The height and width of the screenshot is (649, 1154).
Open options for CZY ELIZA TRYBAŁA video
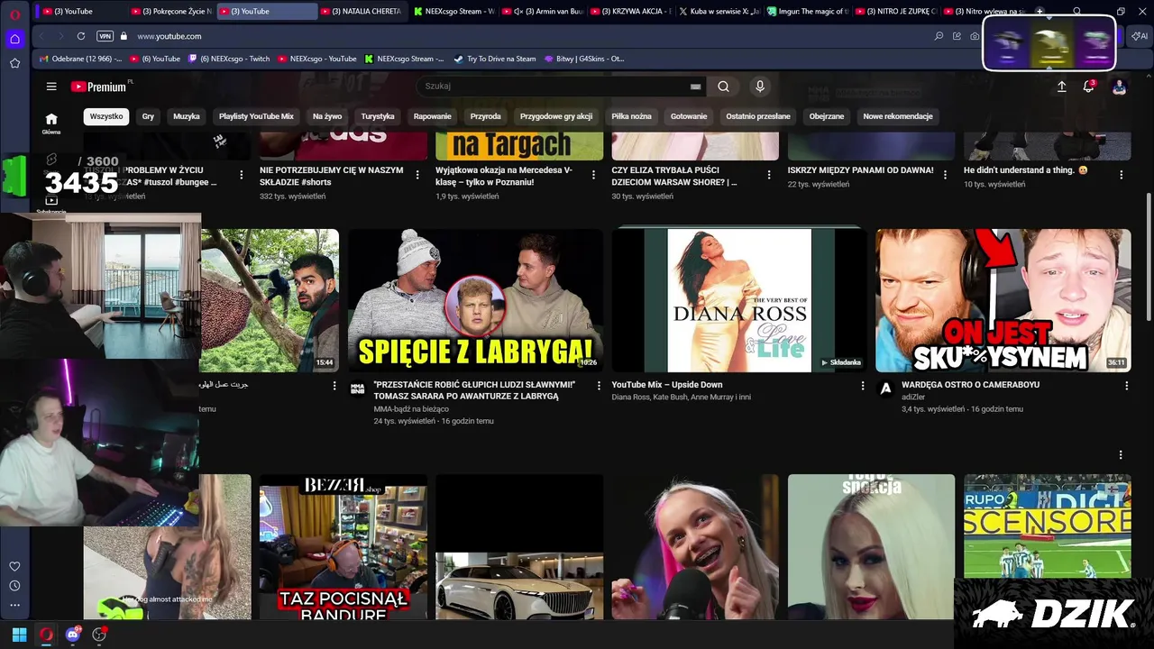pyautogui.click(x=769, y=175)
